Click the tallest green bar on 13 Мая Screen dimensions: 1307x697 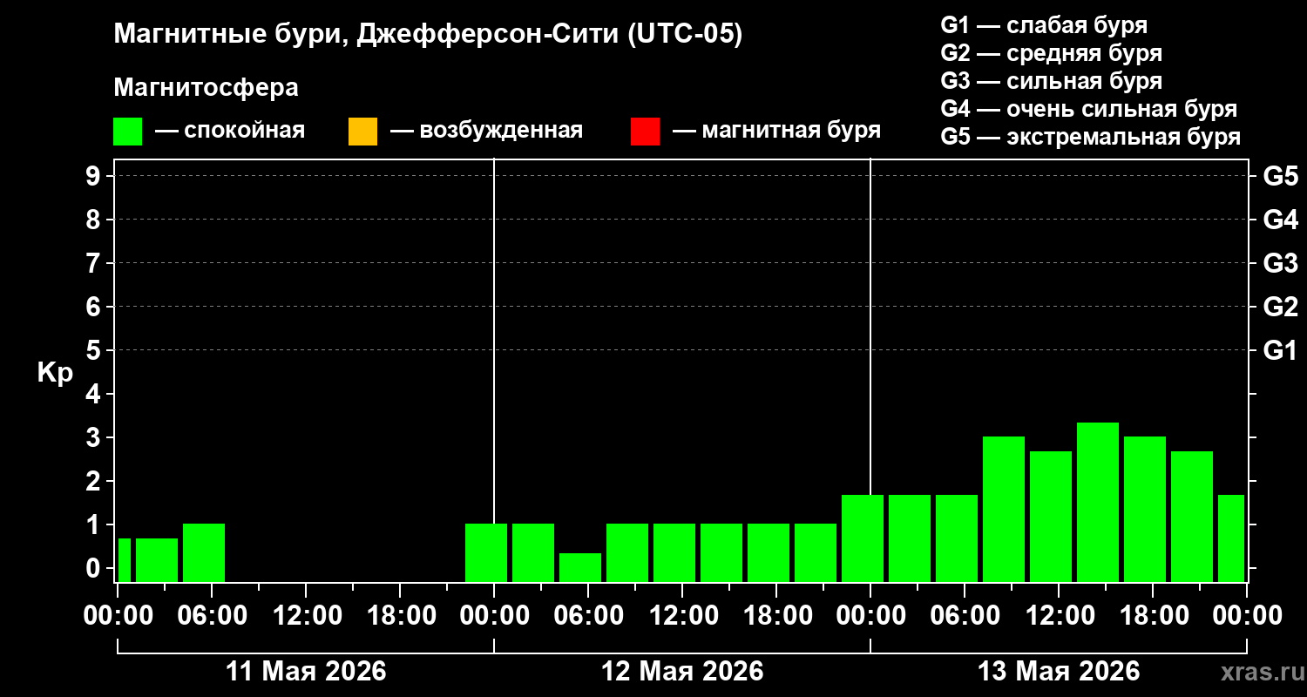(x=1098, y=502)
